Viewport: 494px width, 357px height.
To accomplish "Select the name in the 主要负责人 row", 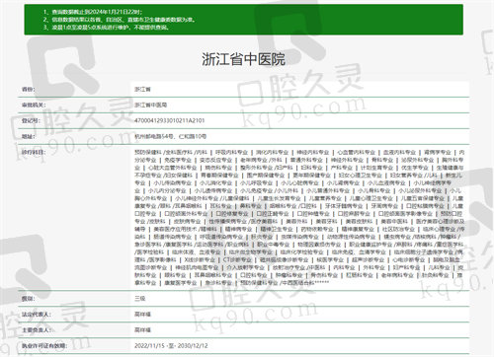I will click(142, 329).
